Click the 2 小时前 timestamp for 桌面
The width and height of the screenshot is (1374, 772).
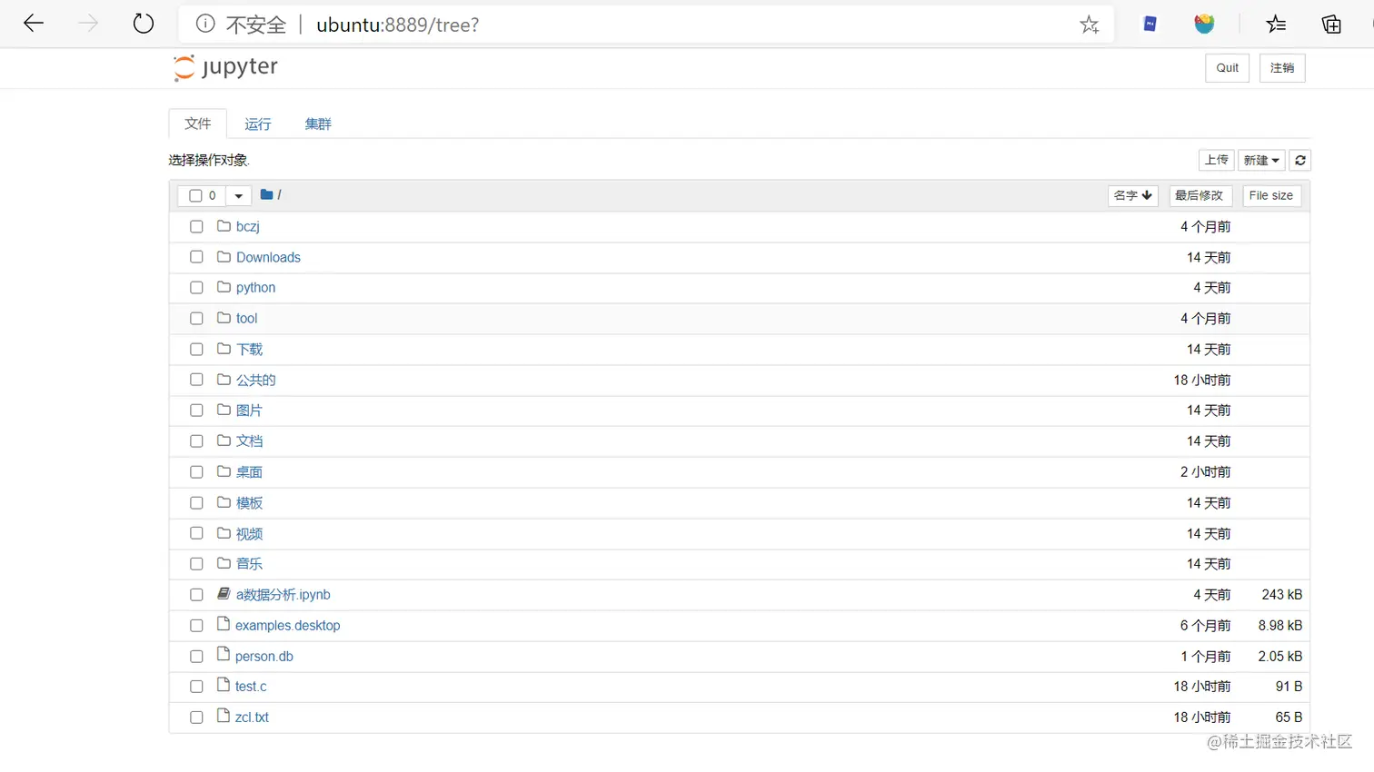click(x=1206, y=471)
